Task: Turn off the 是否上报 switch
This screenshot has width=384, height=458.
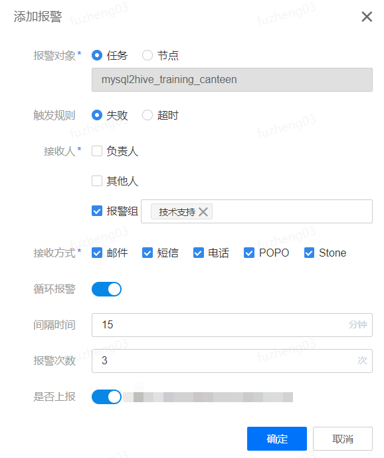Action: (106, 397)
